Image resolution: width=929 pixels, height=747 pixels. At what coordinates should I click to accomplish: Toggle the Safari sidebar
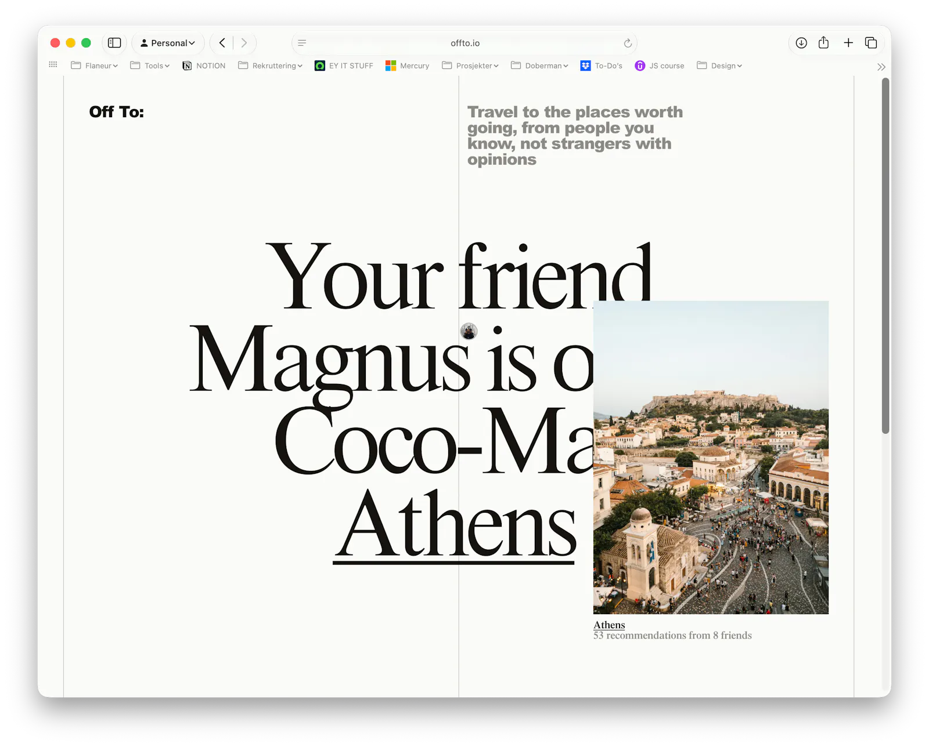(x=114, y=43)
